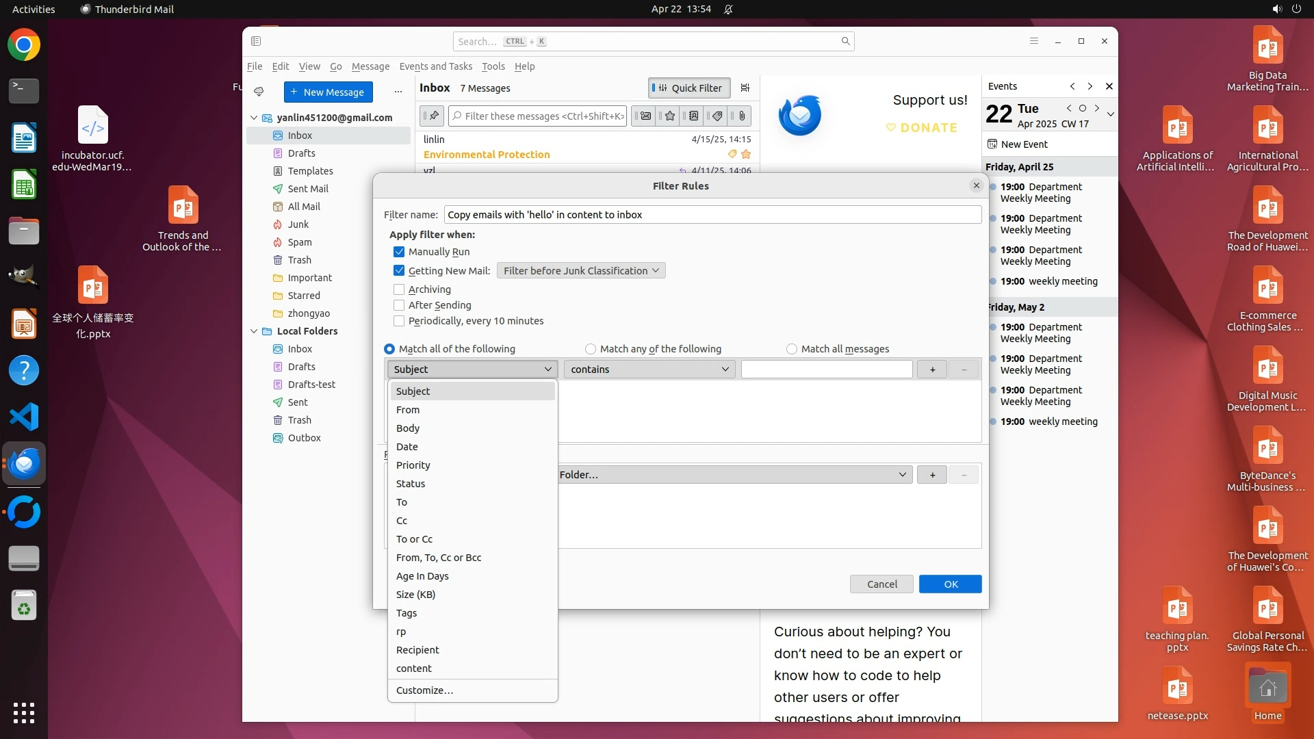Collapse the Local Folders tree
This screenshot has width=1314, height=739.
pos(254,331)
